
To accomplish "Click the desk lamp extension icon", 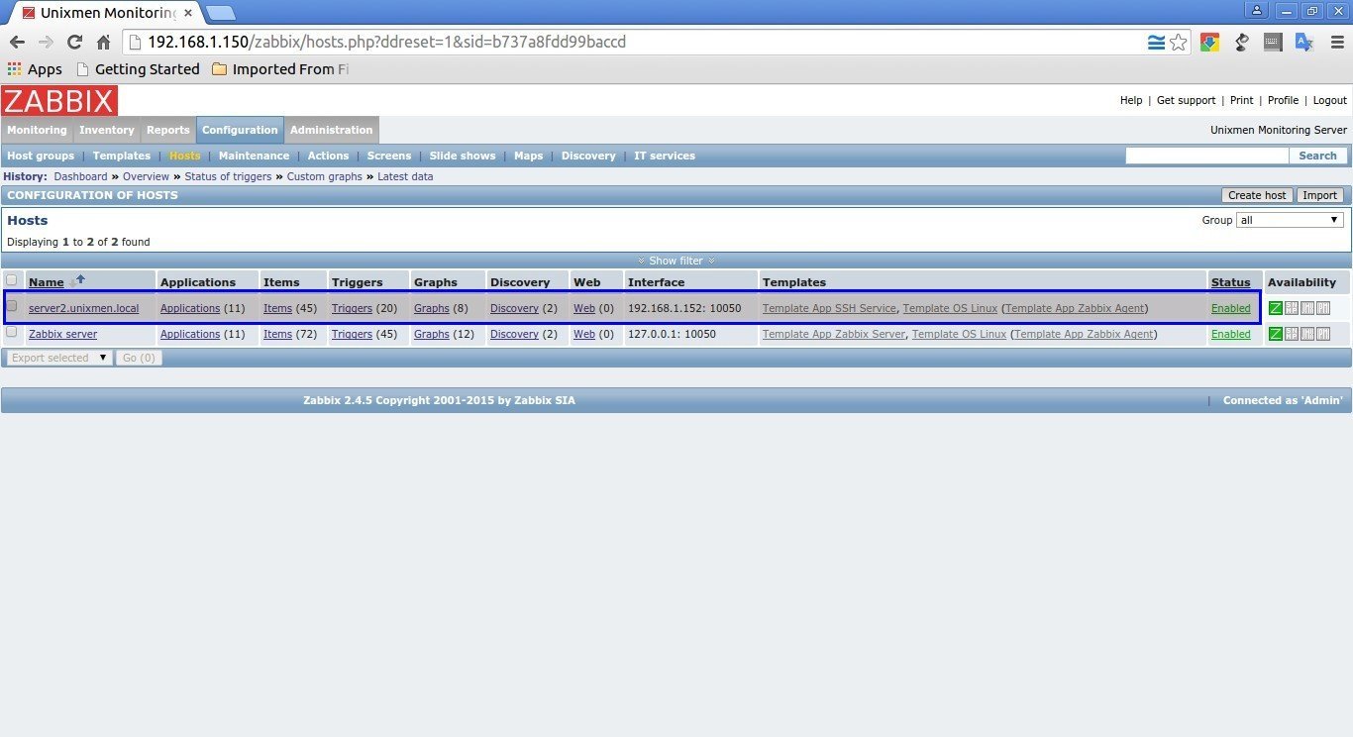I will [1241, 42].
